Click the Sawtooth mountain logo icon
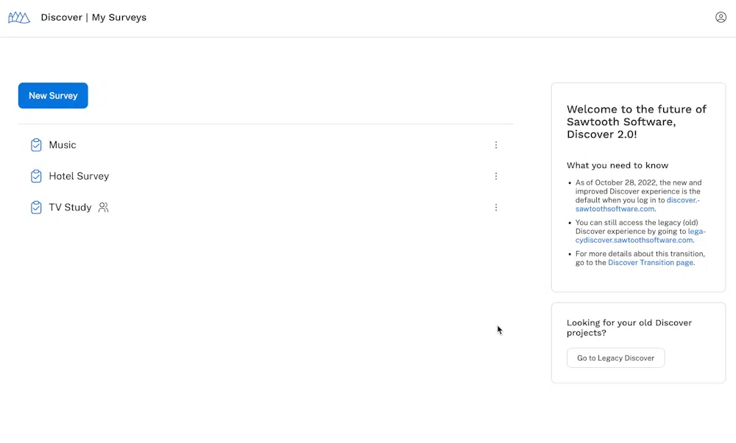Image resolution: width=736 pixels, height=443 pixels. point(19,18)
